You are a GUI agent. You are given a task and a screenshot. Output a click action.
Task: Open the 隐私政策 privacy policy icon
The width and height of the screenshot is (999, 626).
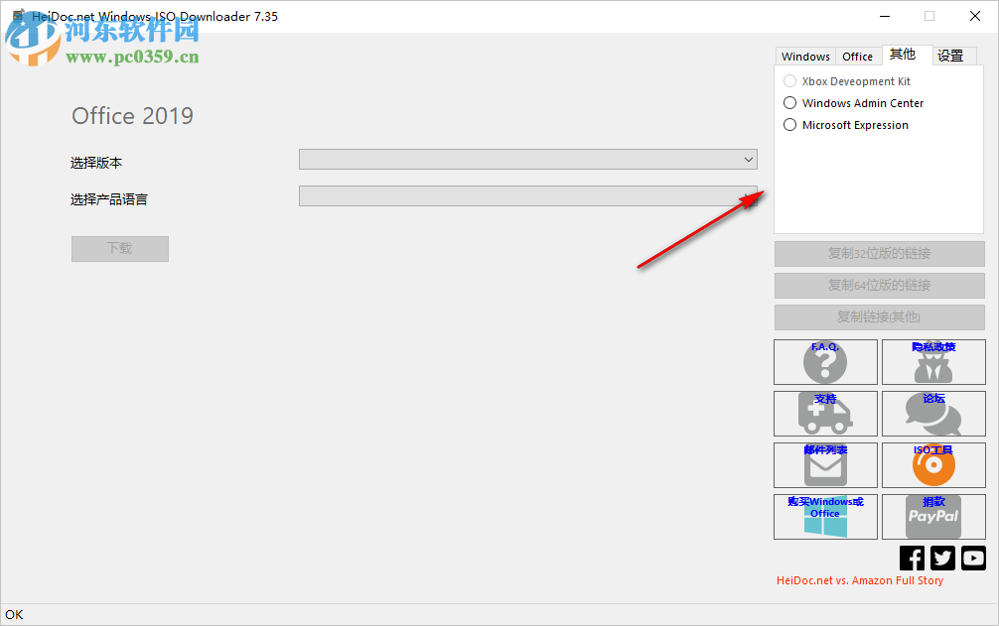(933, 362)
